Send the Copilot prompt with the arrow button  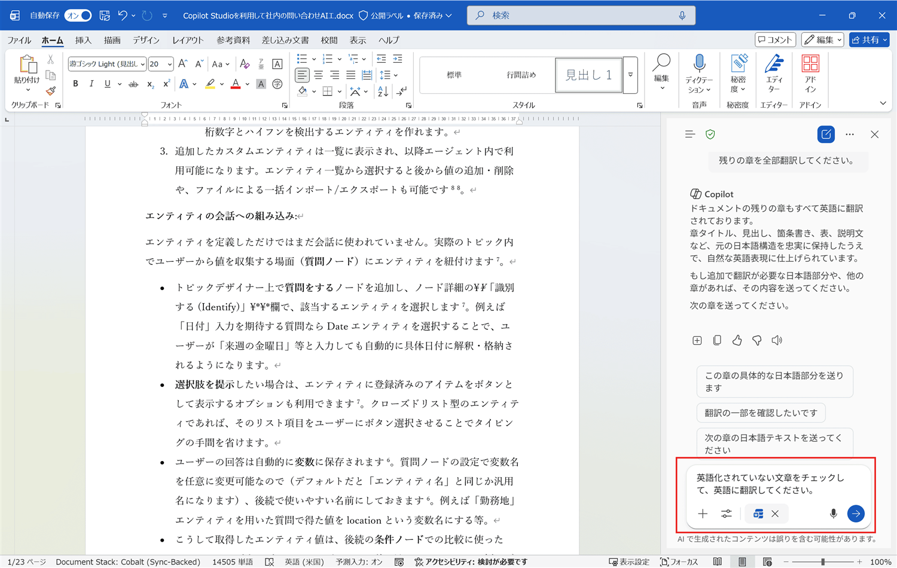(856, 514)
